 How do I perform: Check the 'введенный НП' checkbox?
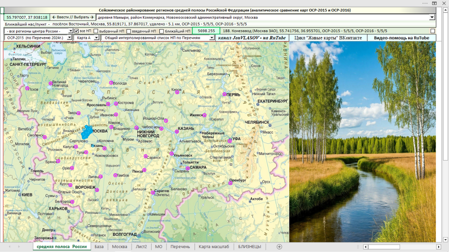point(128,31)
